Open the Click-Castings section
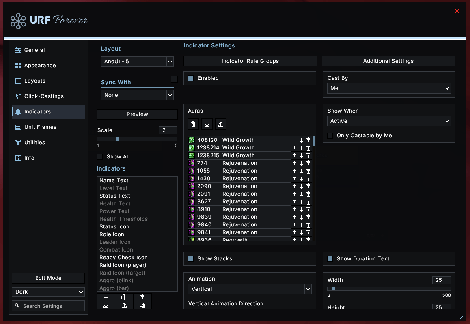Viewport: 470px width, 324px height. [48, 96]
